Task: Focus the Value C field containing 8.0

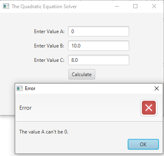Action: pyautogui.click(x=98, y=60)
